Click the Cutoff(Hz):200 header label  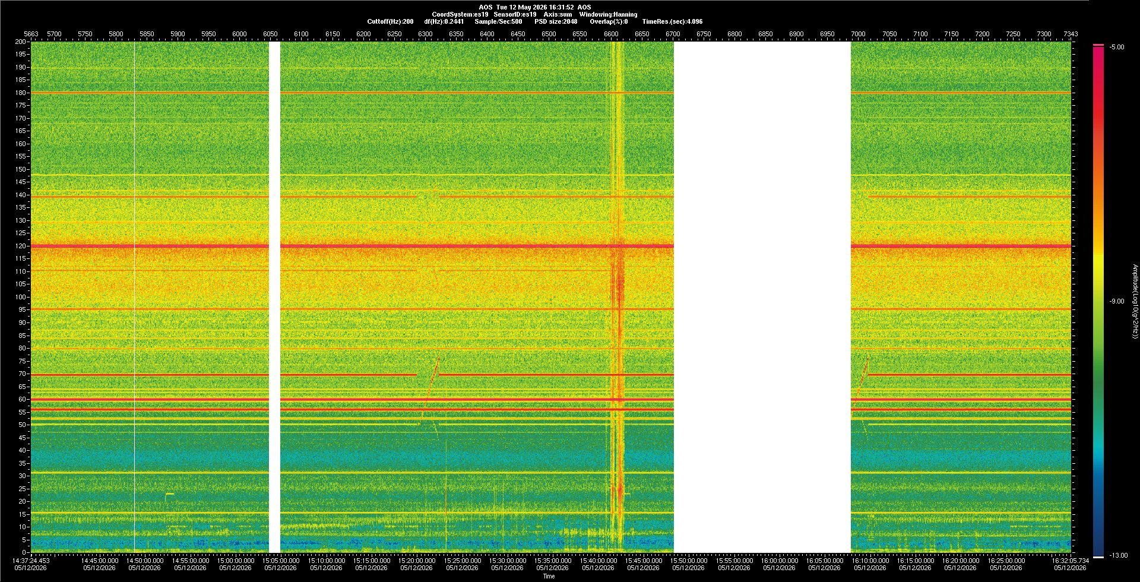390,21
